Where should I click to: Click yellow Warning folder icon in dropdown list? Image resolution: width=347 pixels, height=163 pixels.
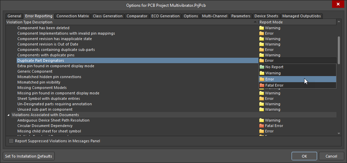click(x=262, y=73)
